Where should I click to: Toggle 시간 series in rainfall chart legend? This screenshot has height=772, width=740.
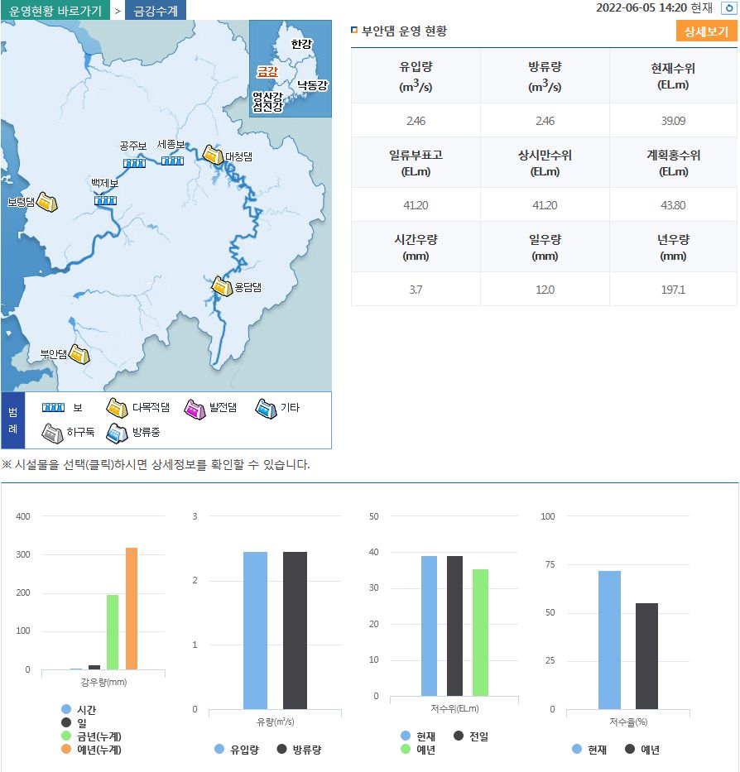pyautogui.click(x=79, y=709)
